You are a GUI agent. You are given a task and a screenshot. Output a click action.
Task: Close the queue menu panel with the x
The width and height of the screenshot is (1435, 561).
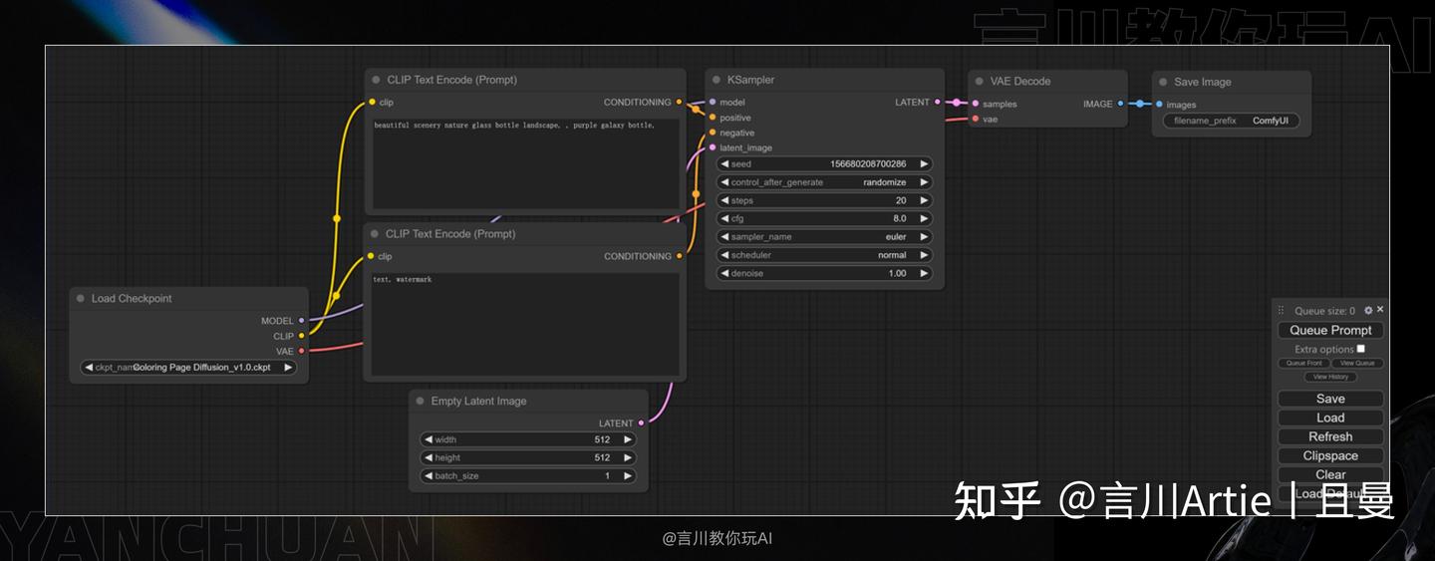tap(1380, 310)
